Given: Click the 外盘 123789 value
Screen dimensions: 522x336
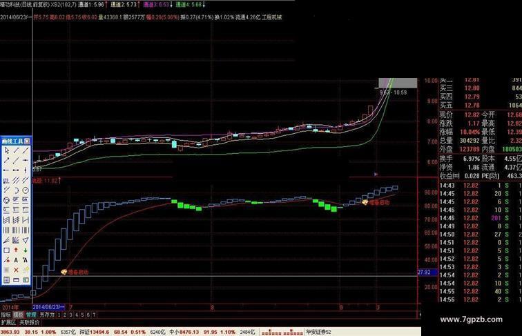Looking at the screenshot, I should click(470, 149).
